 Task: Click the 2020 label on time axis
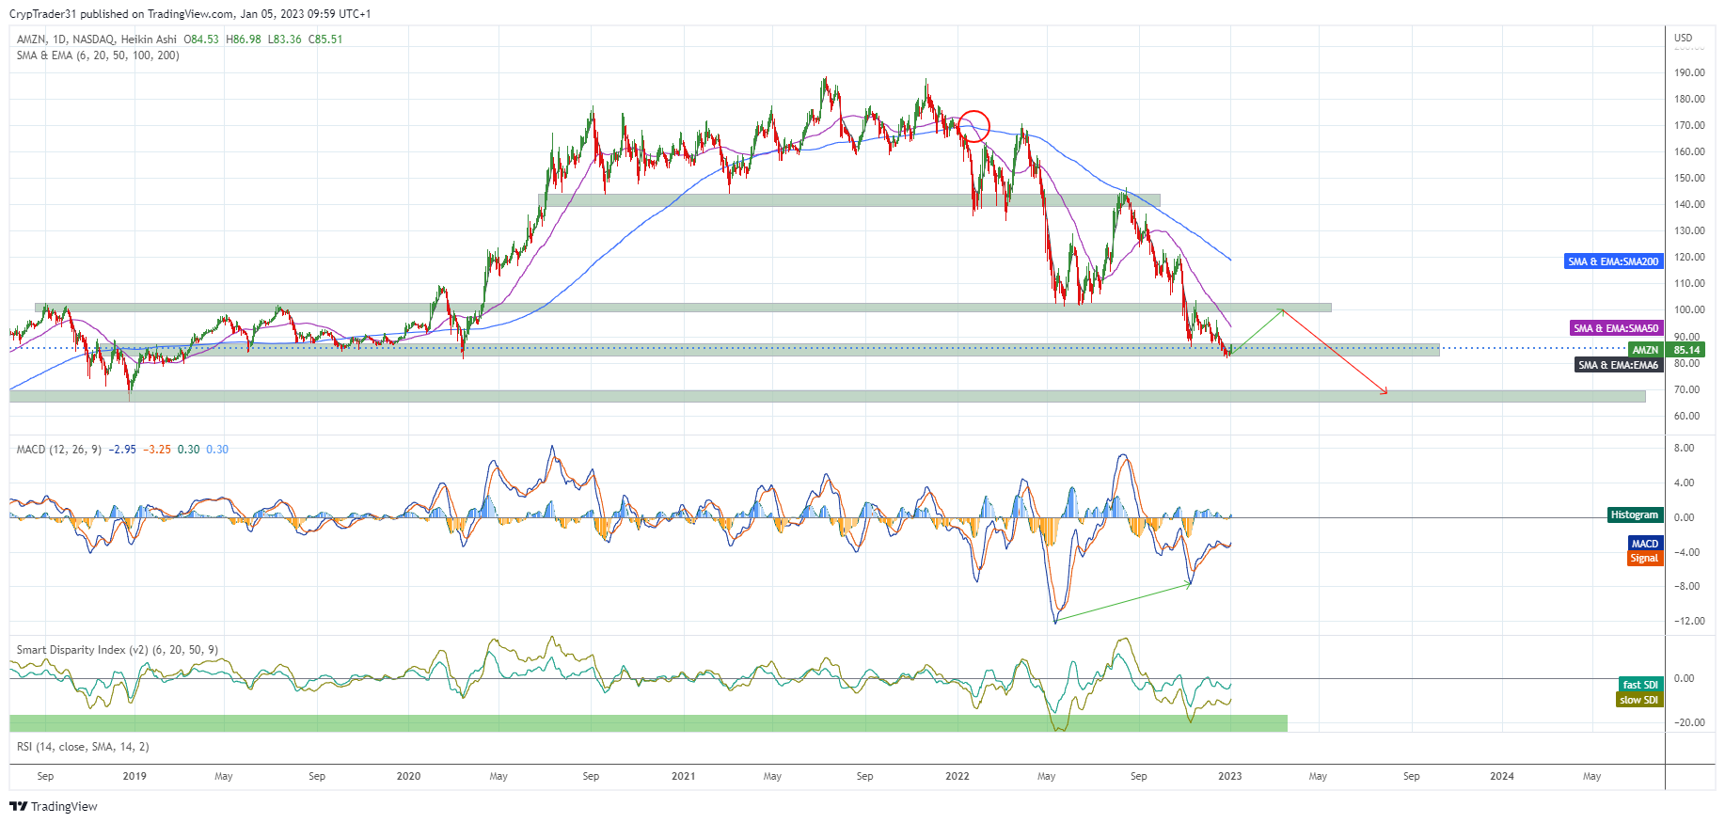(408, 776)
